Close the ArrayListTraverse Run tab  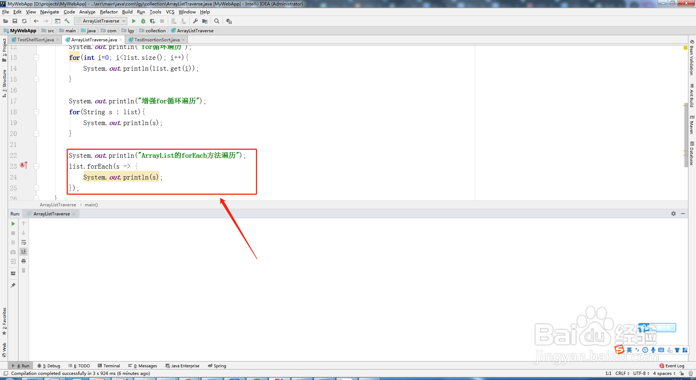[x=74, y=214]
